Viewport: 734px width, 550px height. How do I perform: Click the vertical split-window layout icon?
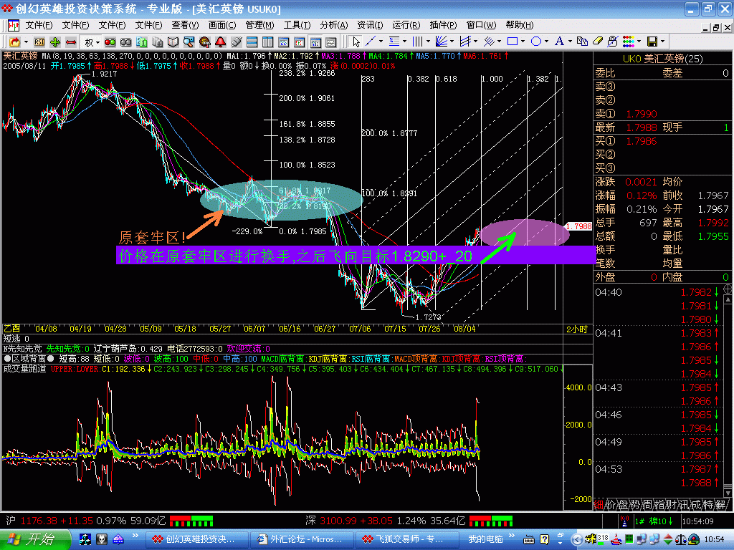tap(268, 42)
